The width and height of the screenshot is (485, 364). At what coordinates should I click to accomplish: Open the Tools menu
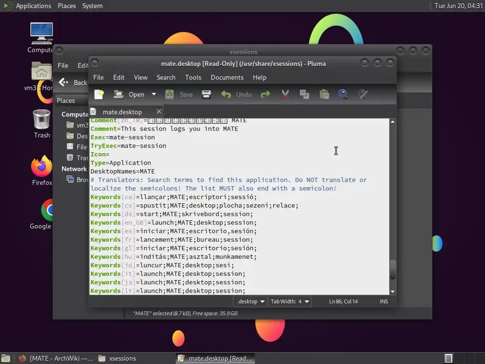pos(193,77)
